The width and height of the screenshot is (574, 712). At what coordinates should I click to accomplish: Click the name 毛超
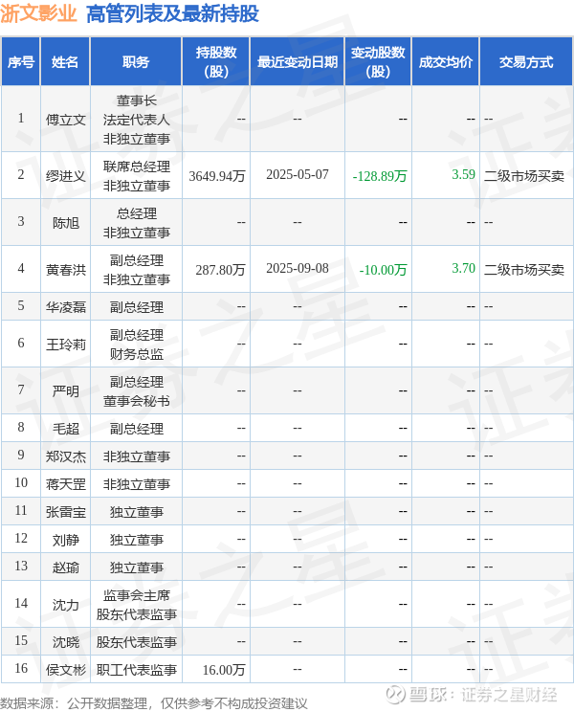[66, 428]
